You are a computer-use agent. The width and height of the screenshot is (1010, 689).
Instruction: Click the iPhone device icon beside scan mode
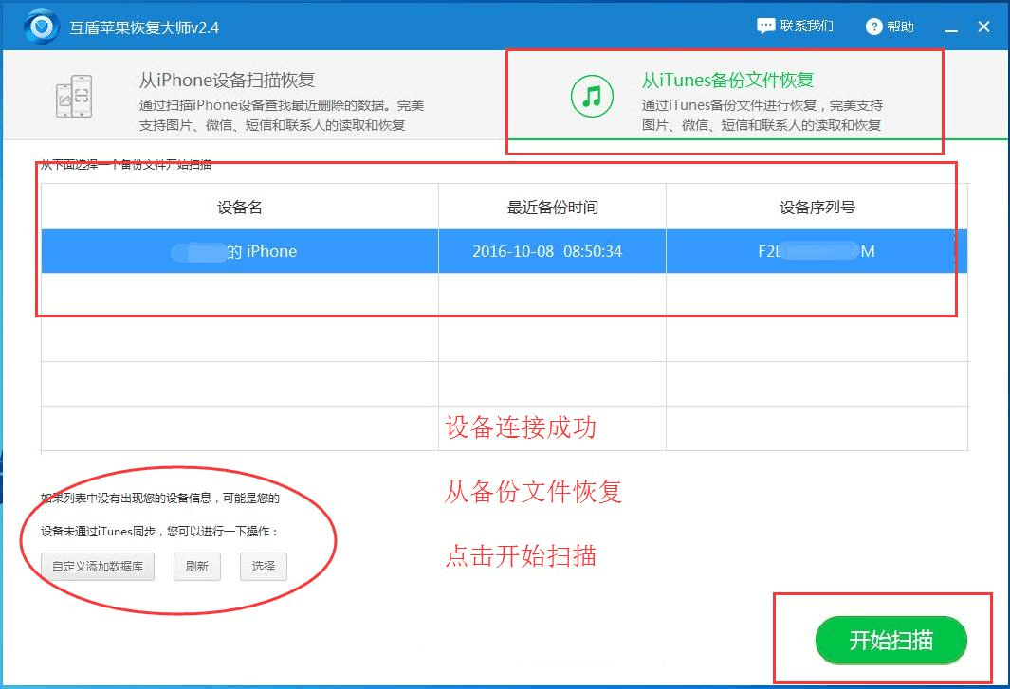(x=72, y=95)
